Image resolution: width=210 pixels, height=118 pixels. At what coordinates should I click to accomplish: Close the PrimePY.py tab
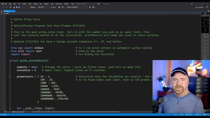click(14, 11)
